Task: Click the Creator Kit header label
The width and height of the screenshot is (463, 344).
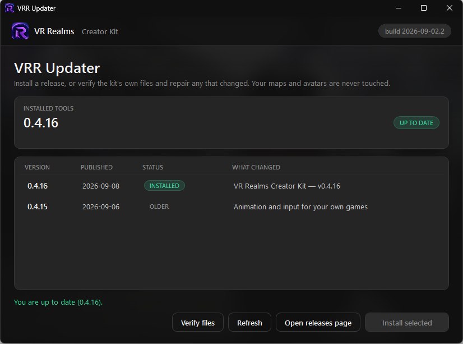Action: click(100, 31)
